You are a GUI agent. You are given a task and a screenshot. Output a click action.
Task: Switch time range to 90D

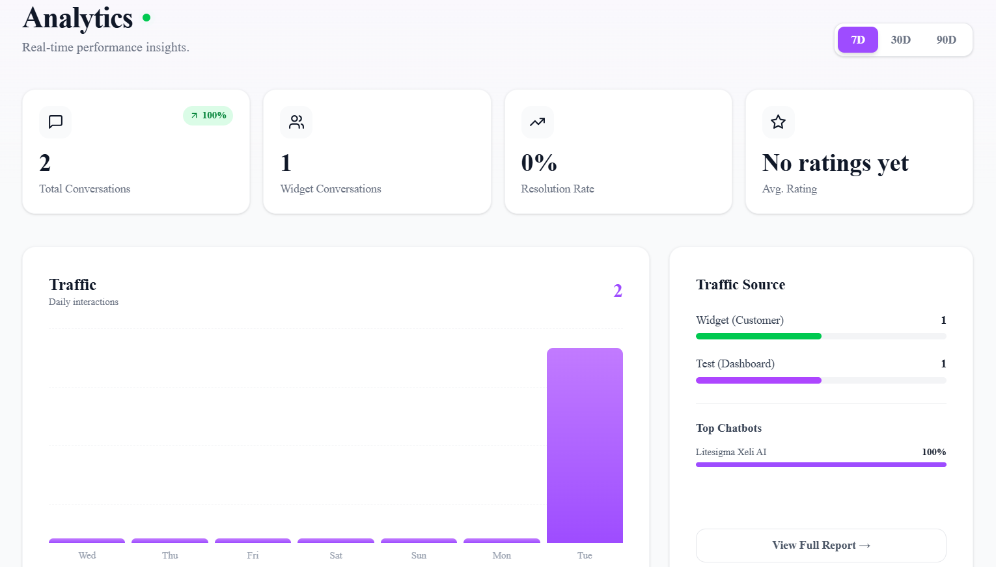pyautogui.click(x=946, y=40)
